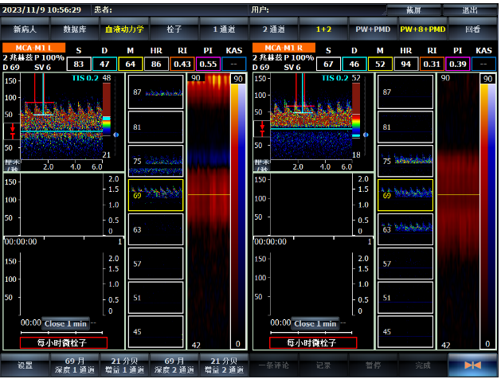Select depth 75 thumbnail in MCA-M1 R panel
The height and width of the screenshot is (379, 501).
[405, 161]
